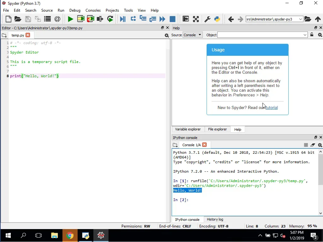Open Source Console dropdown in Help

(193, 35)
